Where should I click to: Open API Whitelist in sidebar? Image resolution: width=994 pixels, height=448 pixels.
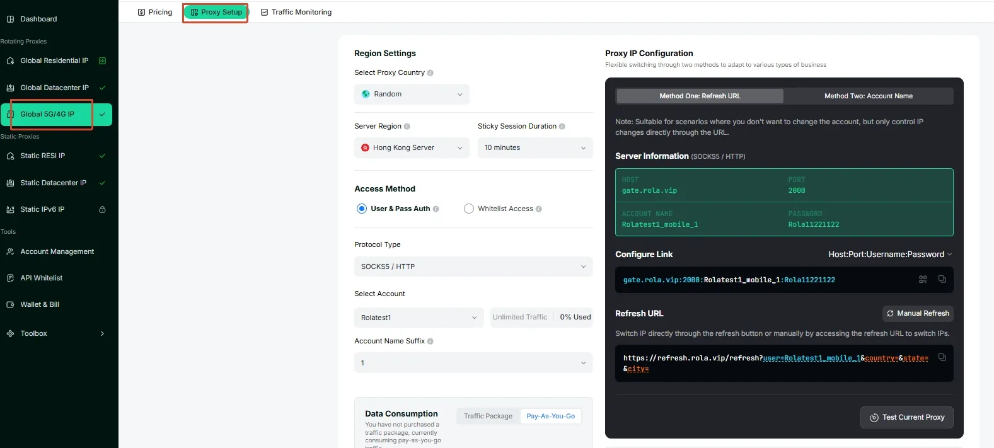coord(42,278)
